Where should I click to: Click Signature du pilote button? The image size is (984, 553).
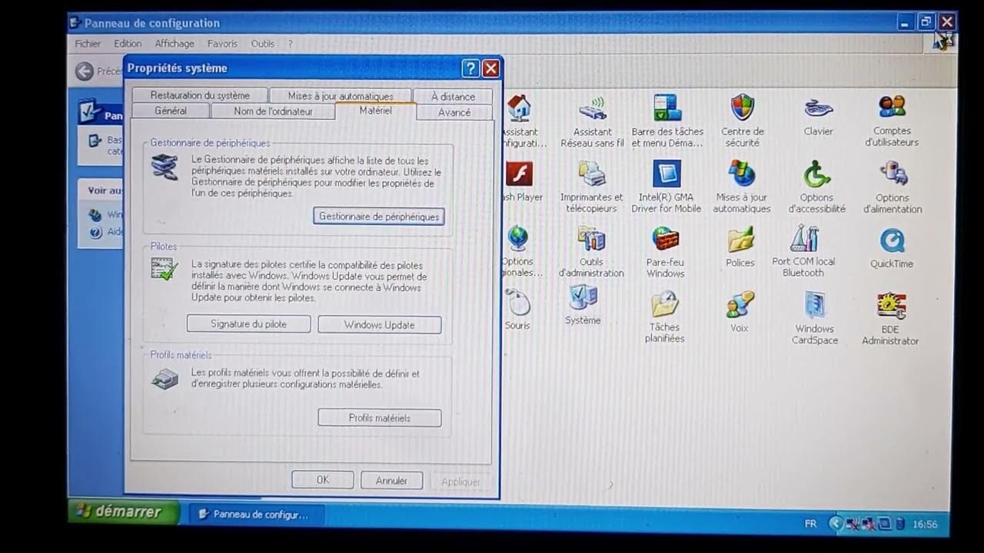(x=248, y=324)
